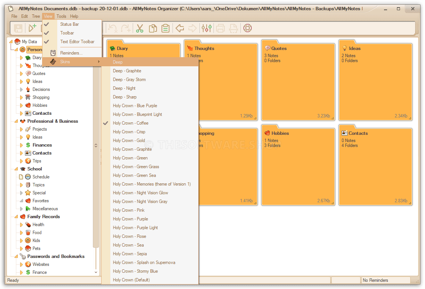Choose Reminders... from the View menu
Screen dimensions: 425x289
coord(72,53)
